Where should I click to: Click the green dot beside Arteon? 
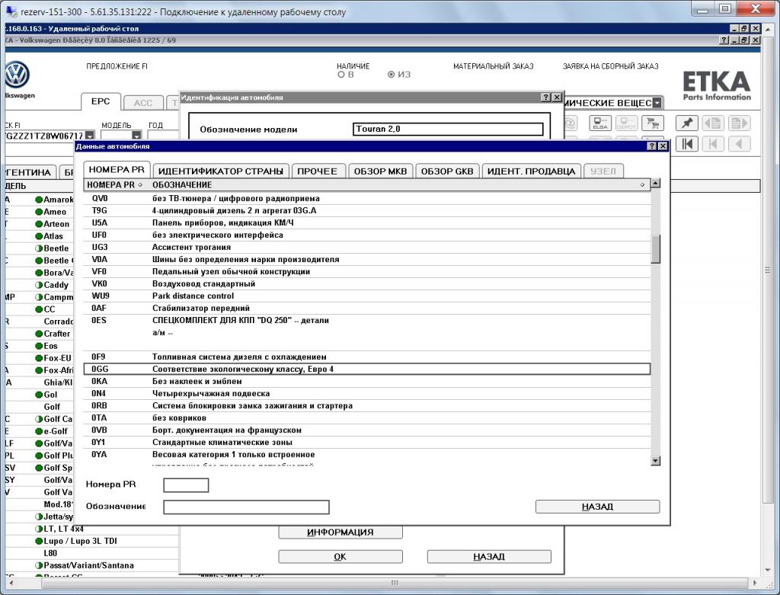[39, 224]
